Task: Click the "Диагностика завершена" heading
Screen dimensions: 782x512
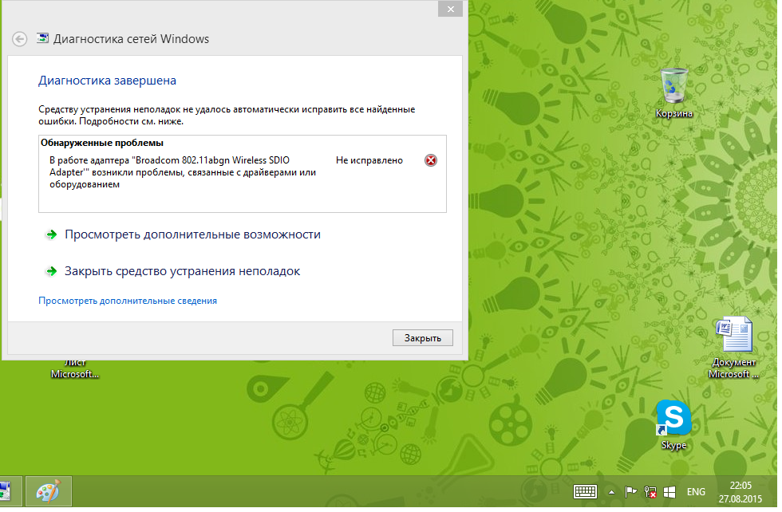Action: click(x=107, y=81)
